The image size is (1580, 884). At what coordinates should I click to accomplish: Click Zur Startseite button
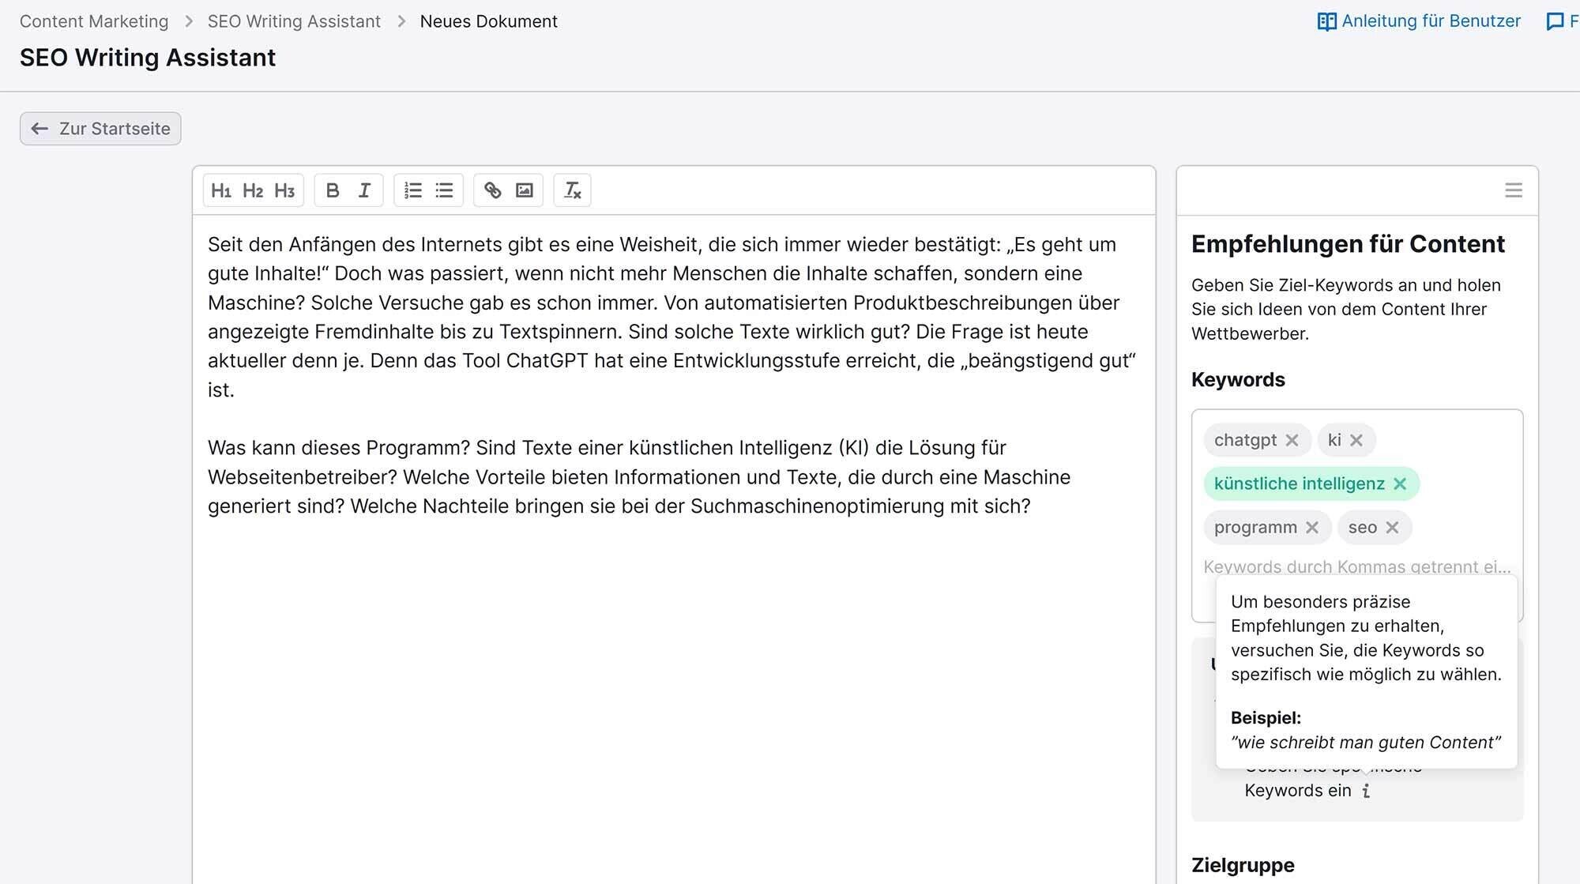click(100, 128)
